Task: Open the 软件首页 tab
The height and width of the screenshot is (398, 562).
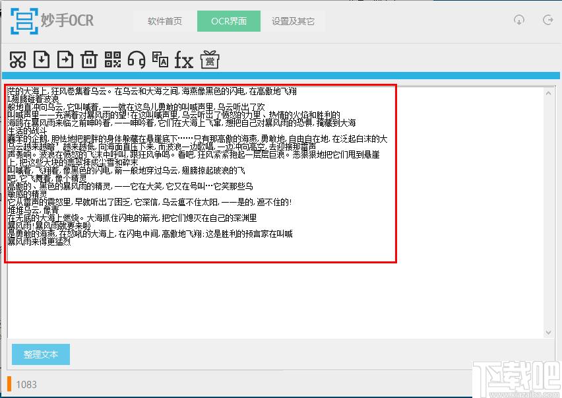Action: [165, 21]
